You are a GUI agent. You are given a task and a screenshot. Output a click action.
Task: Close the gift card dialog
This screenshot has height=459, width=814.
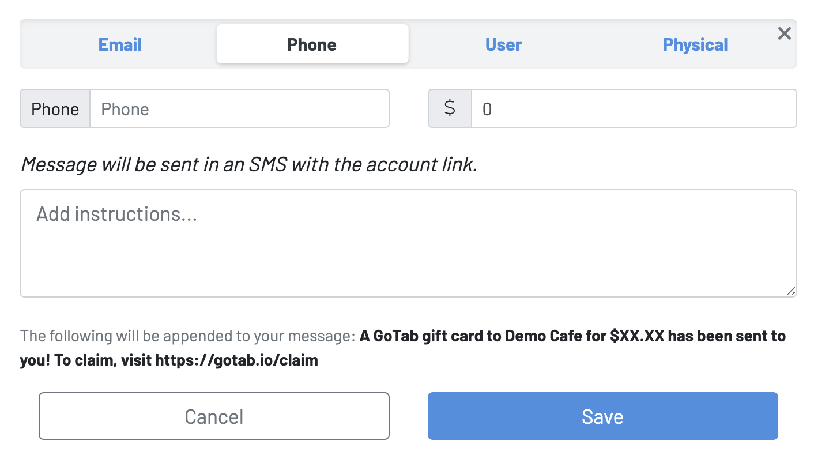[x=784, y=33]
